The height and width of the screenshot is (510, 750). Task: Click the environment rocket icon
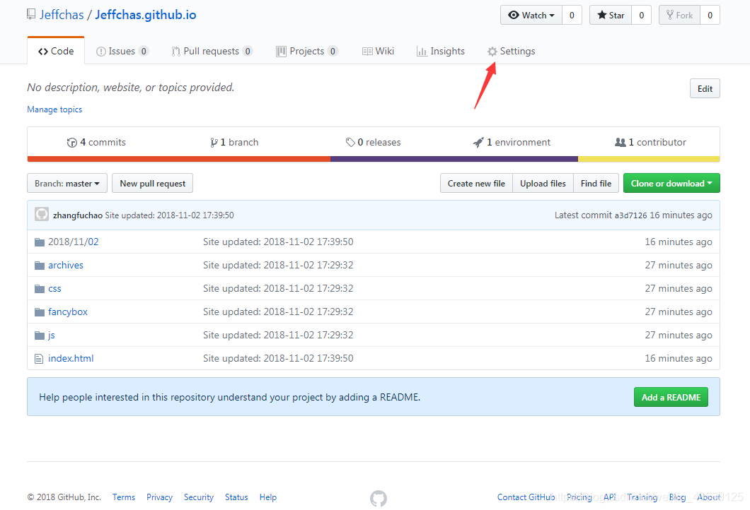pos(478,142)
